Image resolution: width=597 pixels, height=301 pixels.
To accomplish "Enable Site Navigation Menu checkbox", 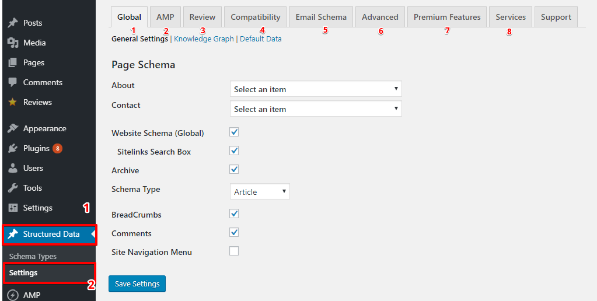I will [234, 251].
